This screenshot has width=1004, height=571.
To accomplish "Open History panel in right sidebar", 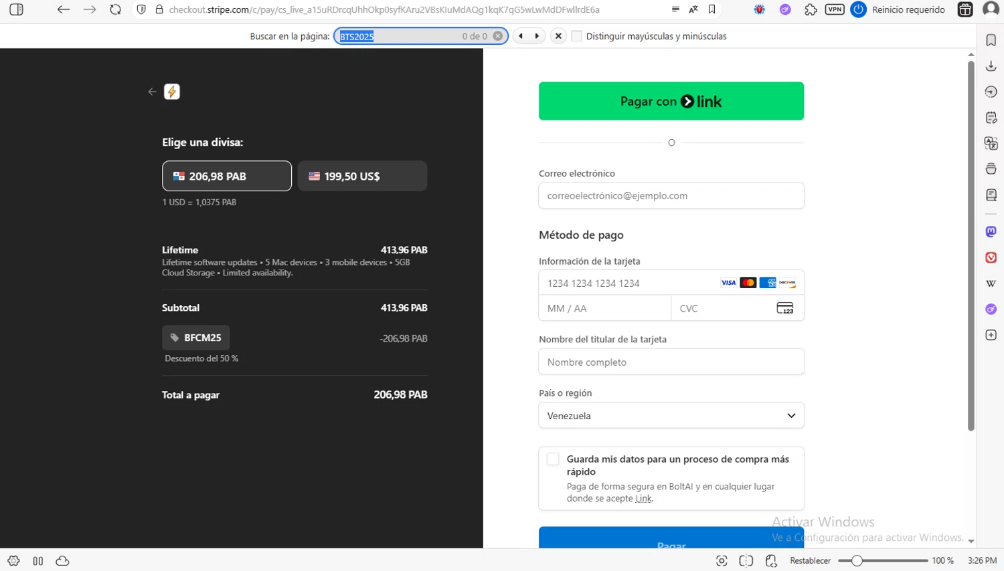I will [x=991, y=92].
